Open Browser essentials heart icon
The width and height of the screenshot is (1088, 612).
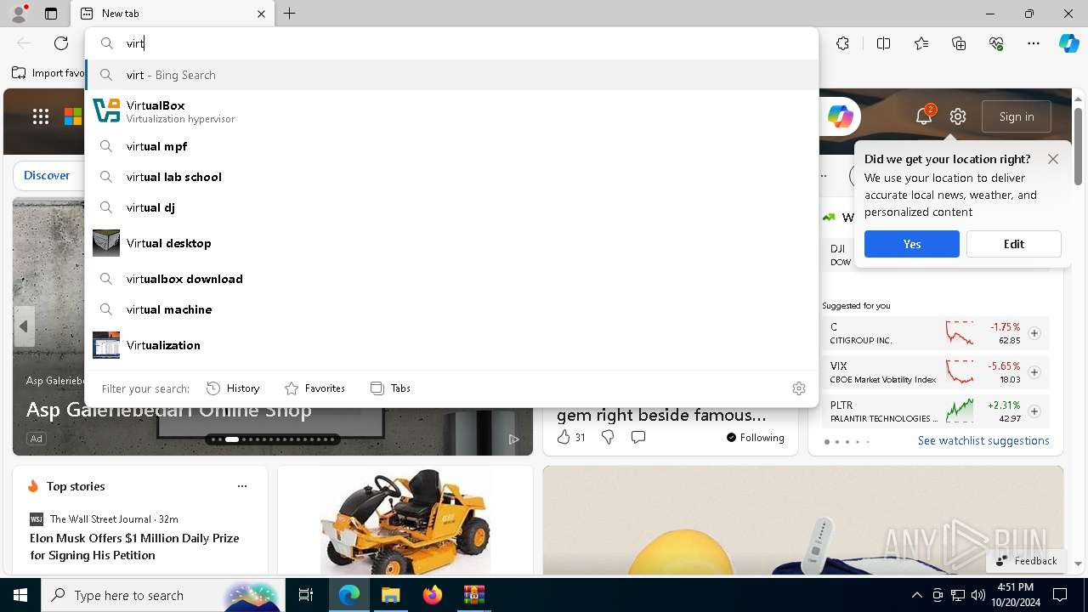coord(996,43)
